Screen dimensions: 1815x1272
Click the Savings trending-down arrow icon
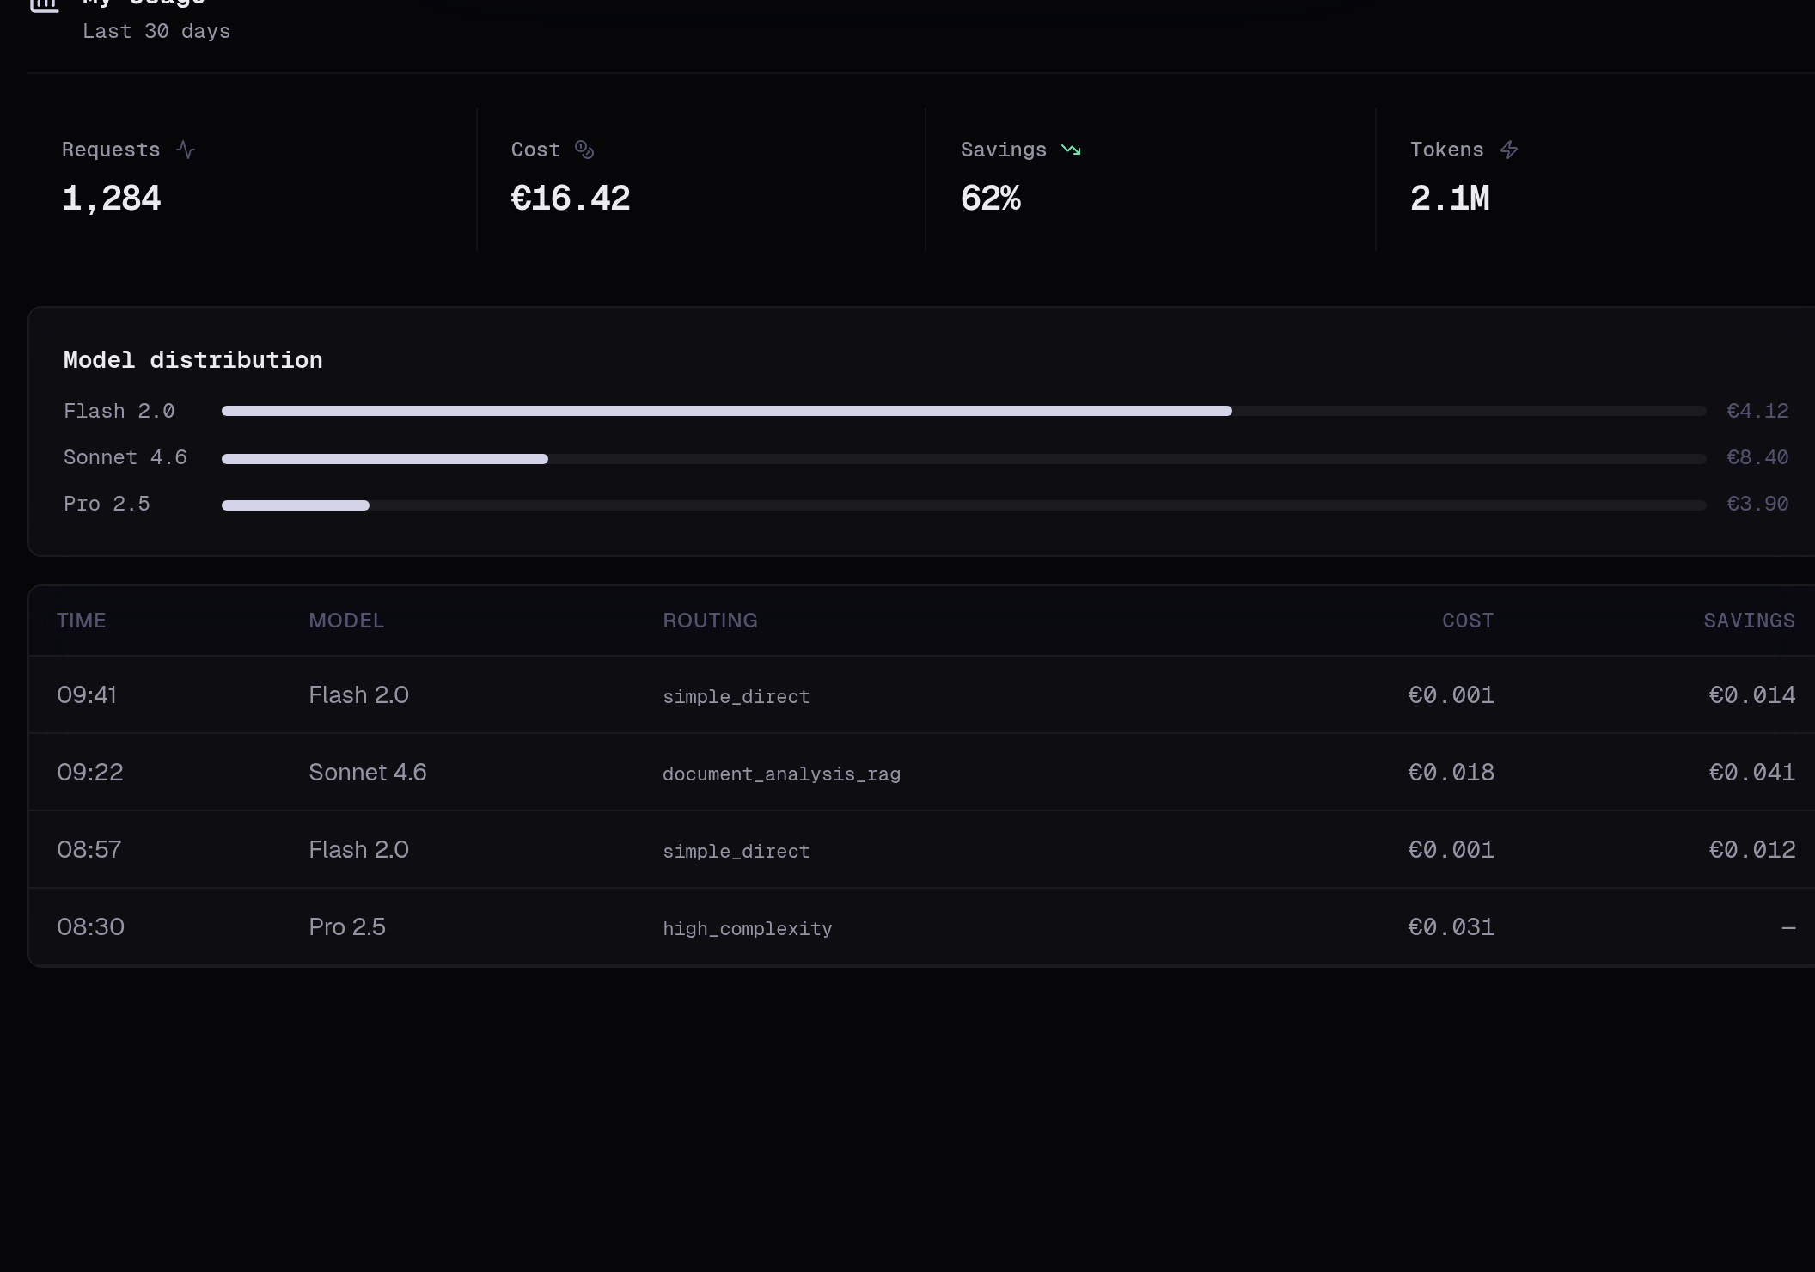pos(1071,150)
